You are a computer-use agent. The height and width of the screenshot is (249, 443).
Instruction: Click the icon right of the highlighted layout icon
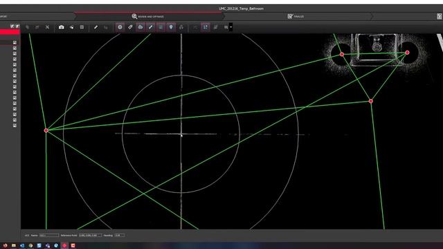pyautogui.click(x=215, y=27)
